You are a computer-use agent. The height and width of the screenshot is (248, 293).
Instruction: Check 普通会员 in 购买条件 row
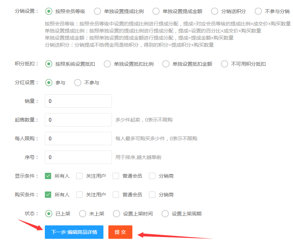coord(116,195)
